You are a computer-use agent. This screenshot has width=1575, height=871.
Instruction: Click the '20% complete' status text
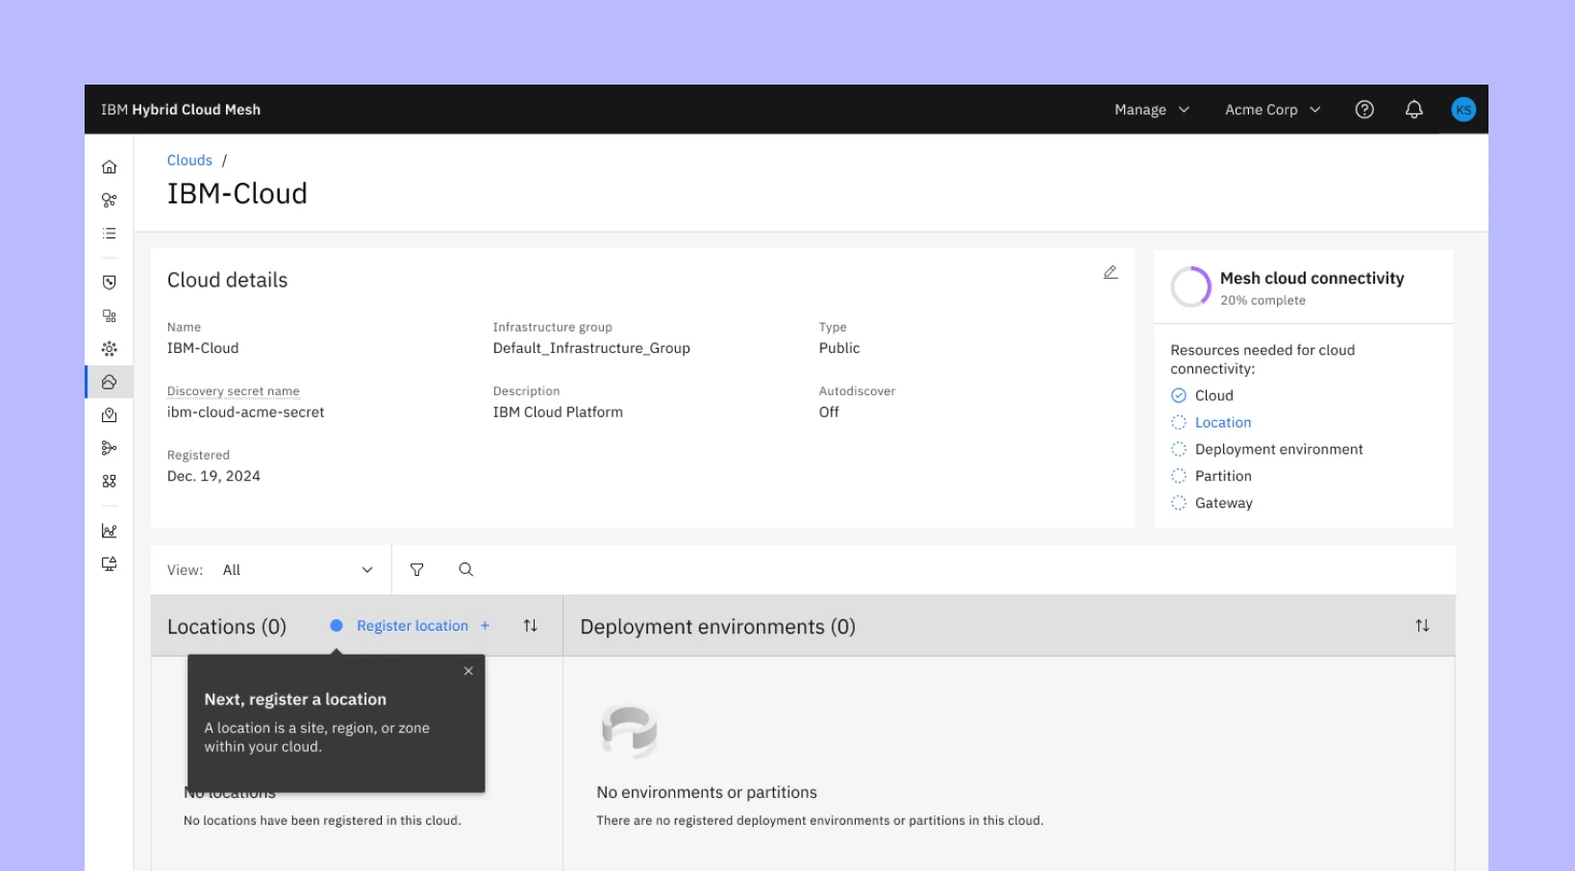1262,301
